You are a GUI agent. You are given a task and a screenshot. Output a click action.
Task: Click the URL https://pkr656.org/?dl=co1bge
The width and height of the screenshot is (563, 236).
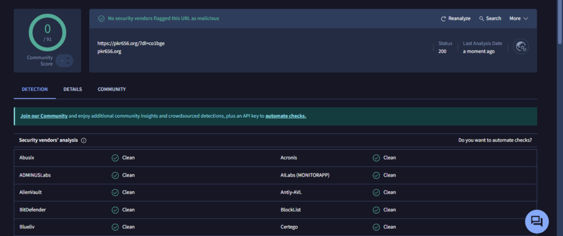pos(131,43)
